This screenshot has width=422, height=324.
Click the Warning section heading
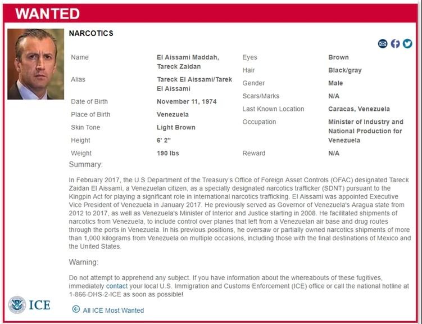click(84, 262)
